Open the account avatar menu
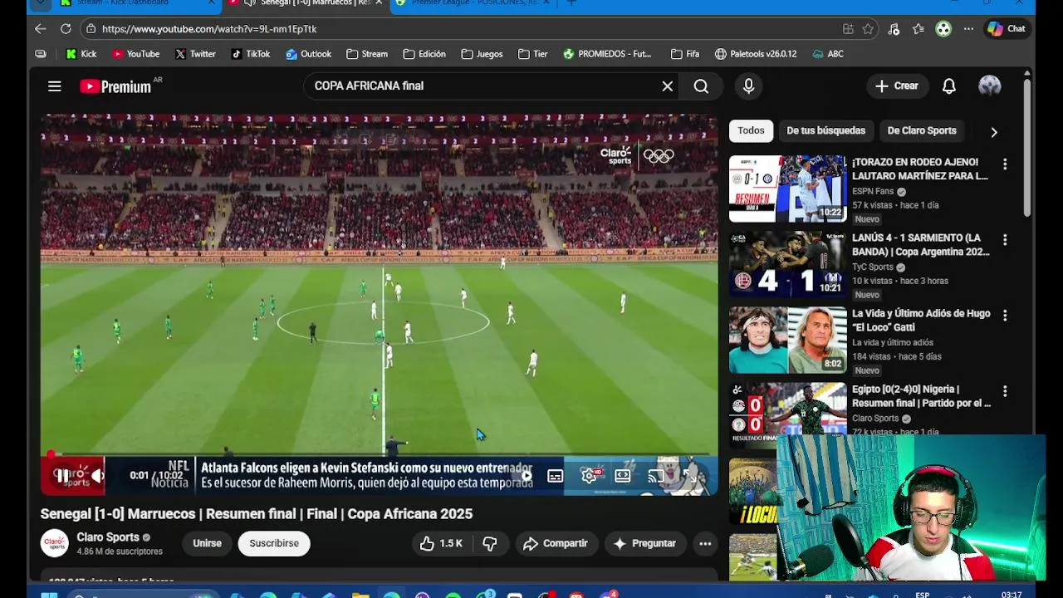 [x=990, y=86]
